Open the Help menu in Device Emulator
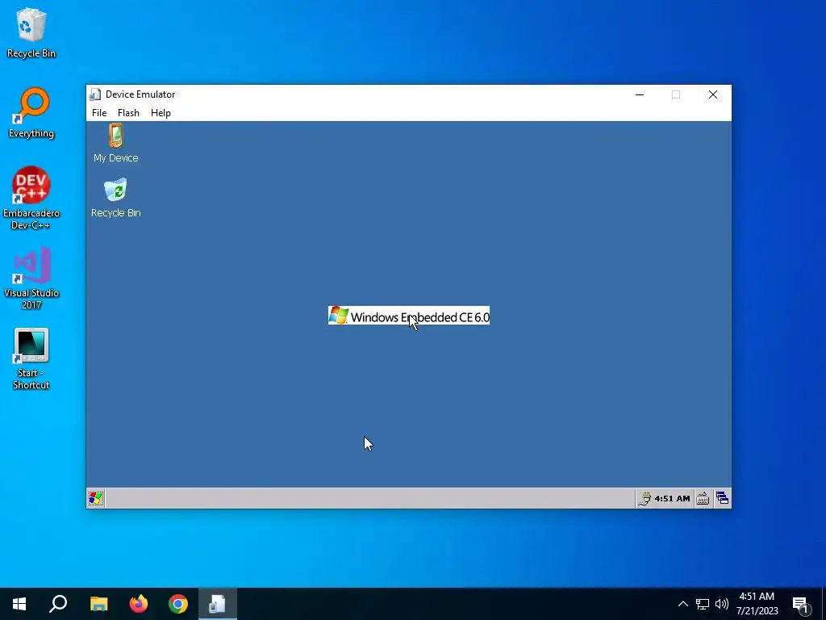 point(161,113)
